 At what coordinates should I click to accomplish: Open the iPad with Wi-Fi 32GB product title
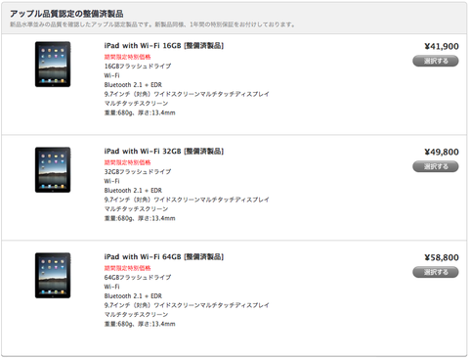pos(164,152)
